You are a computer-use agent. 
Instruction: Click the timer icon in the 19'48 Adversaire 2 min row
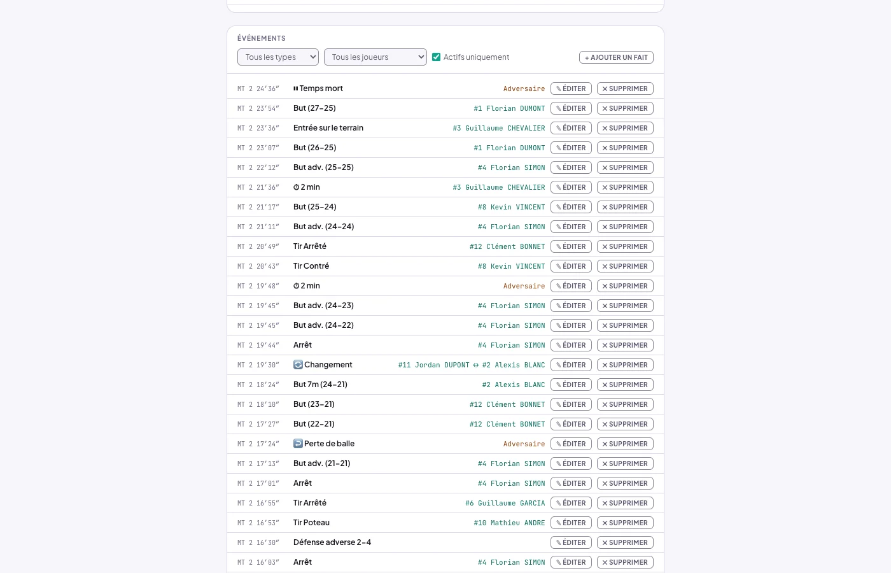[x=296, y=286]
